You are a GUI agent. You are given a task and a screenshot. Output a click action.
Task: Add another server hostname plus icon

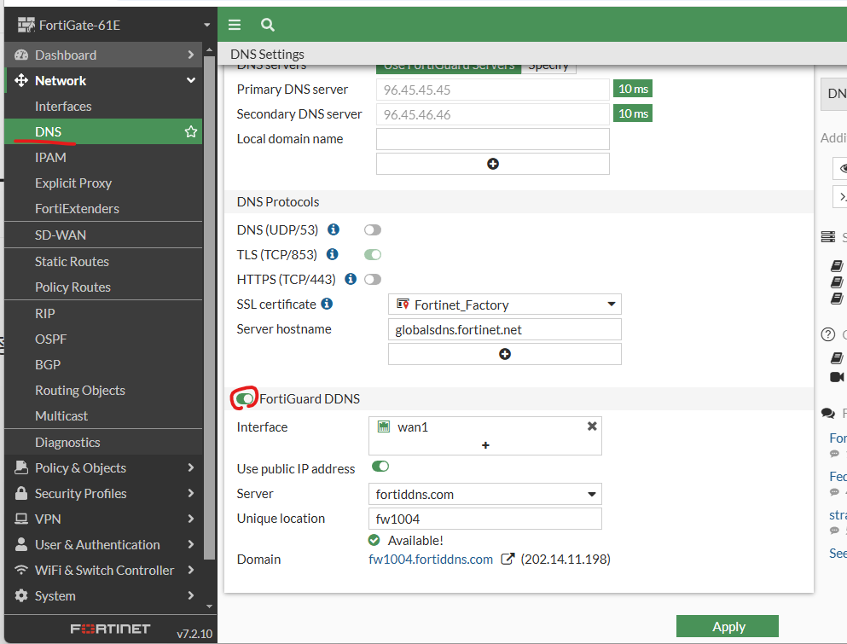click(504, 354)
